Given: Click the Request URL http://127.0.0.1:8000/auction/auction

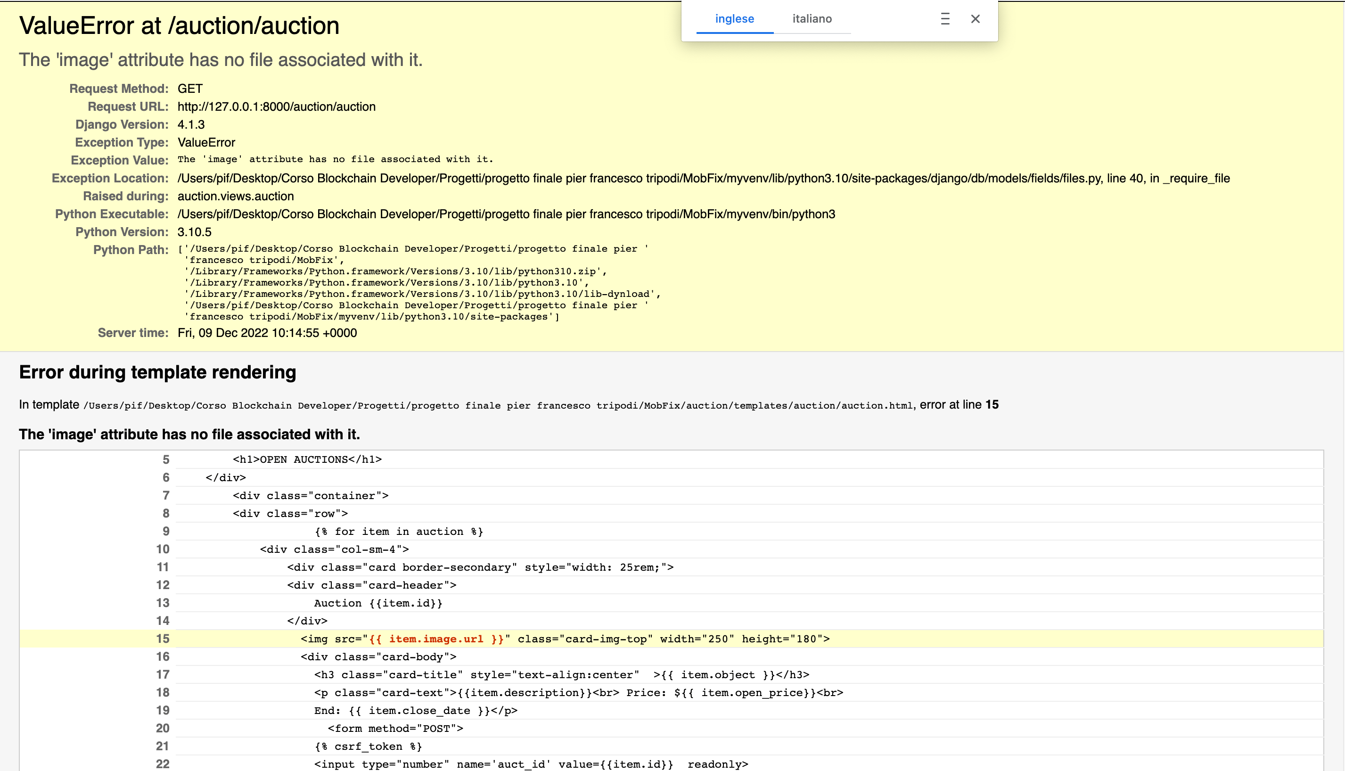Looking at the screenshot, I should point(276,107).
